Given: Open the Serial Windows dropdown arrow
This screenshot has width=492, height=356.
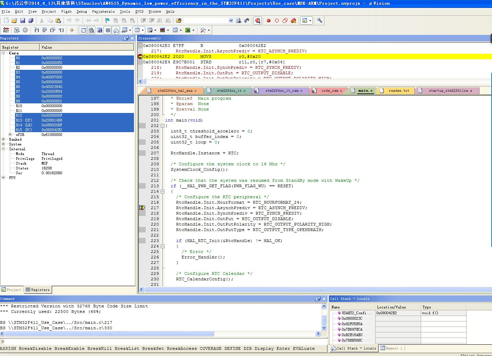Looking at the screenshot, I should pyautogui.click(x=155, y=30).
